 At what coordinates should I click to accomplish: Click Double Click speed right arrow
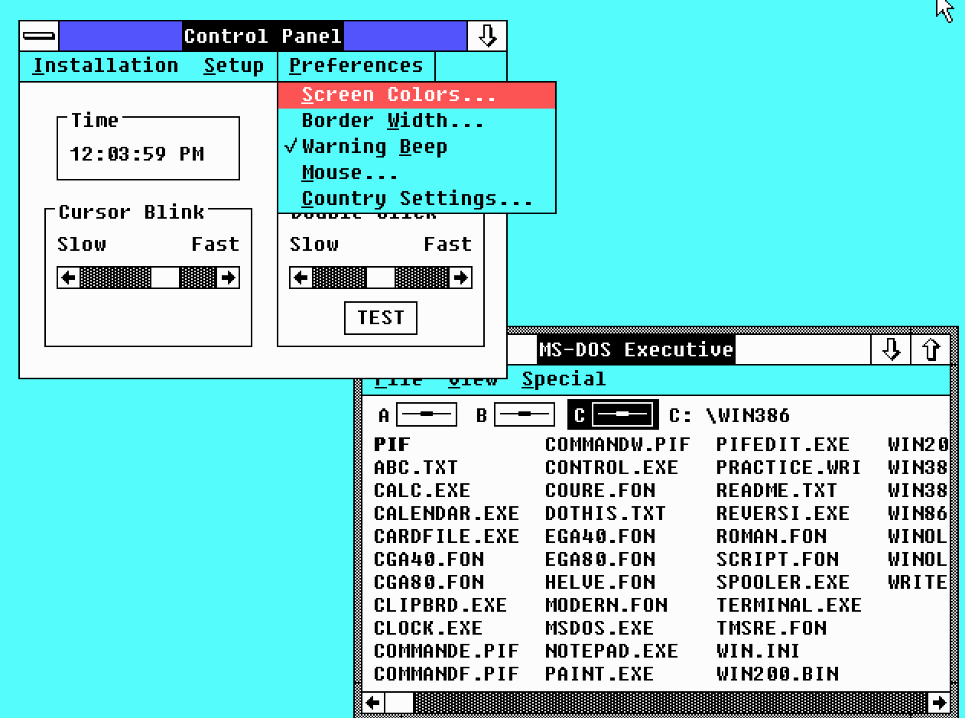point(460,278)
